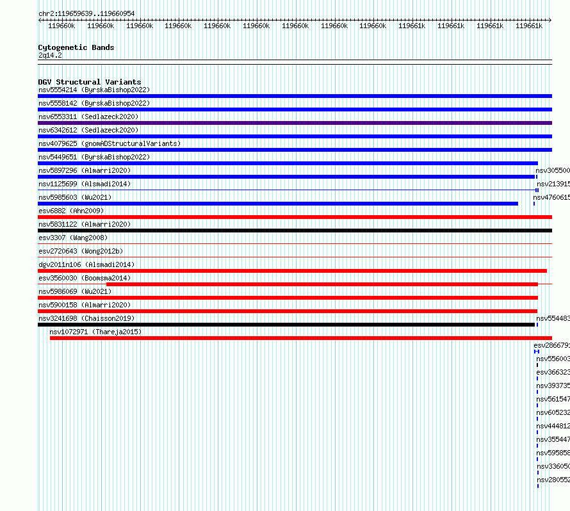This screenshot has height=511, width=570.
Task: Select nsv5900158 (Almarri2020) label
Action: coord(85,305)
